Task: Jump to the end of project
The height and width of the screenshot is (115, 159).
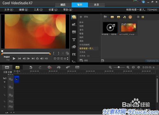Action: (33, 58)
